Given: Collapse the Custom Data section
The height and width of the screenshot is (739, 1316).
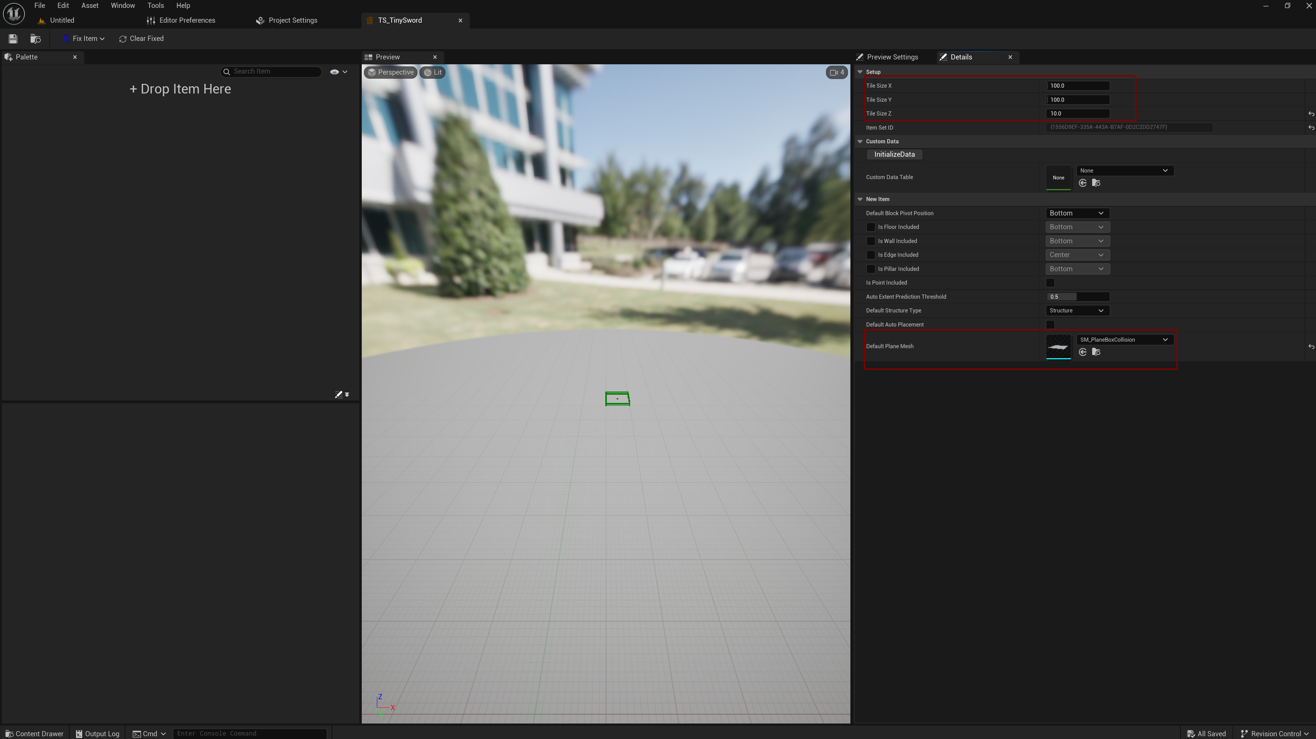Looking at the screenshot, I should coord(860,142).
